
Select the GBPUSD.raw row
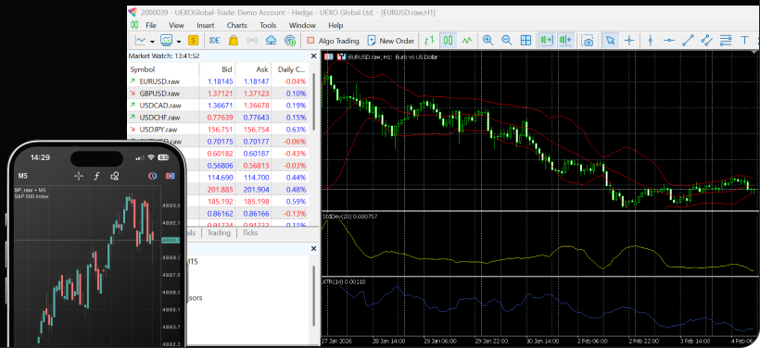[x=218, y=93]
